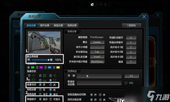The width and height of the screenshot is (170, 102).
Task: Choose the blue color radio button
Action: [x=46, y=68]
